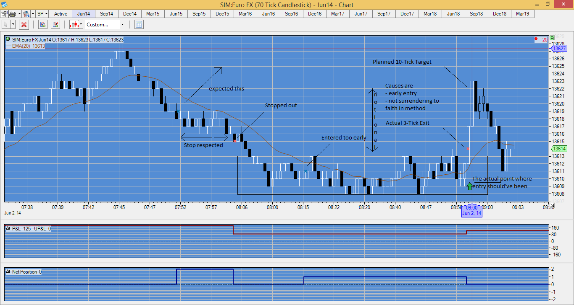
Task: Expand the pointer tool dropdown arrow
Action: [x=13, y=25]
